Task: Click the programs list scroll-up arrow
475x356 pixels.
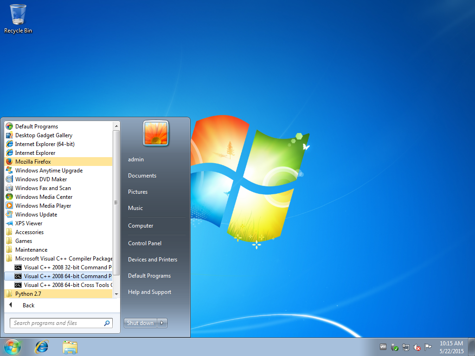Action: coord(116,126)
